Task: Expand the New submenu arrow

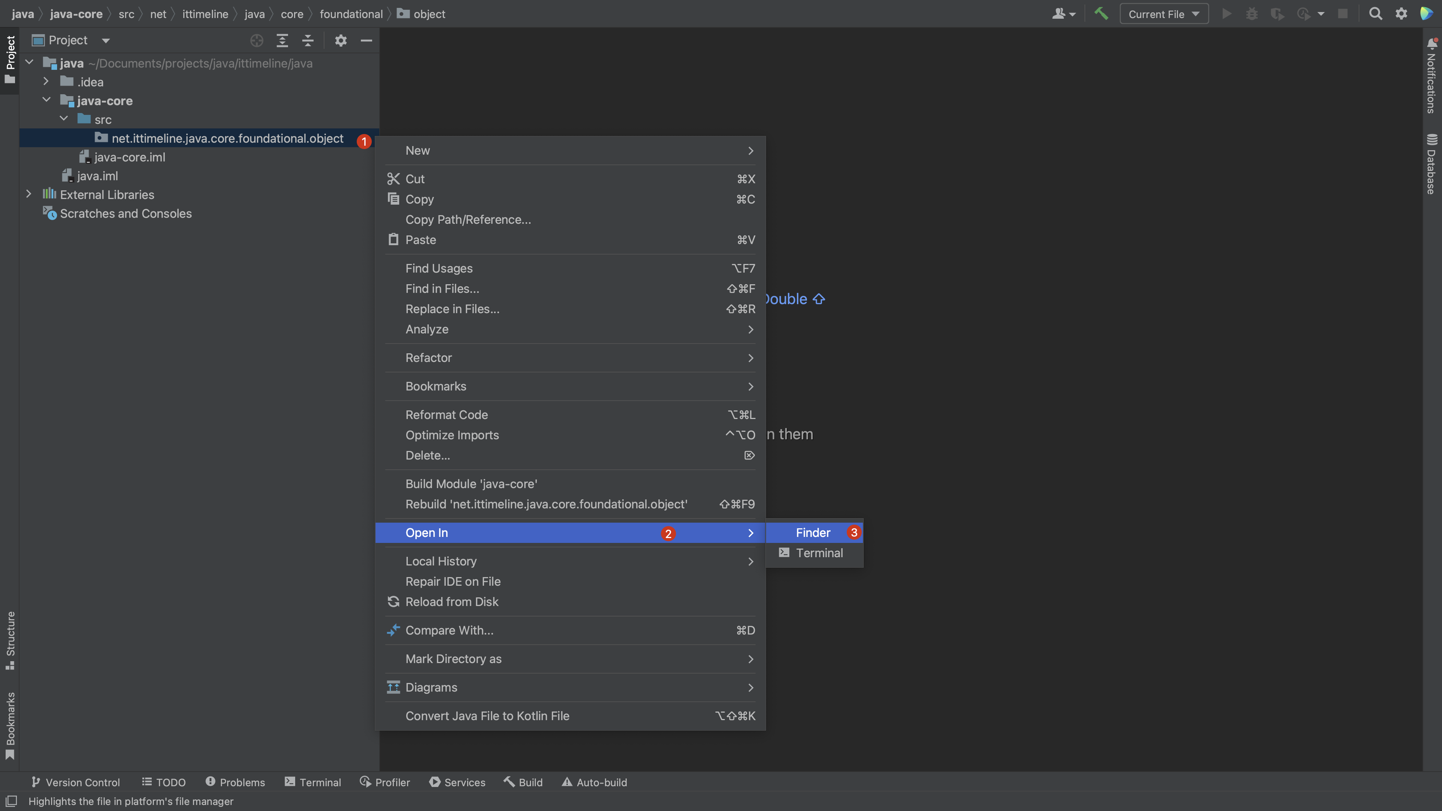Action: (x=752, y=149)
